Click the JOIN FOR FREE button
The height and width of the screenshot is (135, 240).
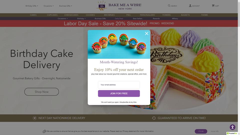click(x=119, y=93)
